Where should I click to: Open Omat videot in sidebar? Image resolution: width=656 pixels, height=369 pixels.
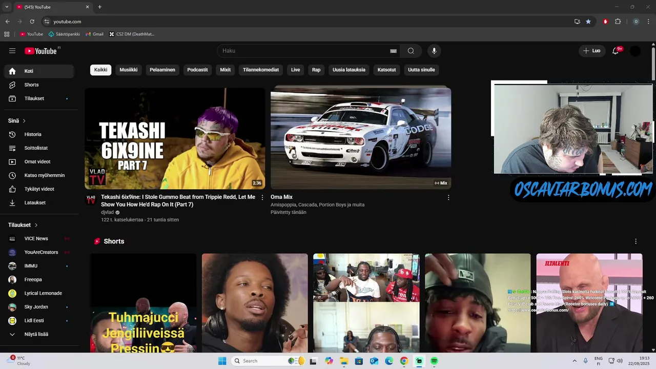39,161
